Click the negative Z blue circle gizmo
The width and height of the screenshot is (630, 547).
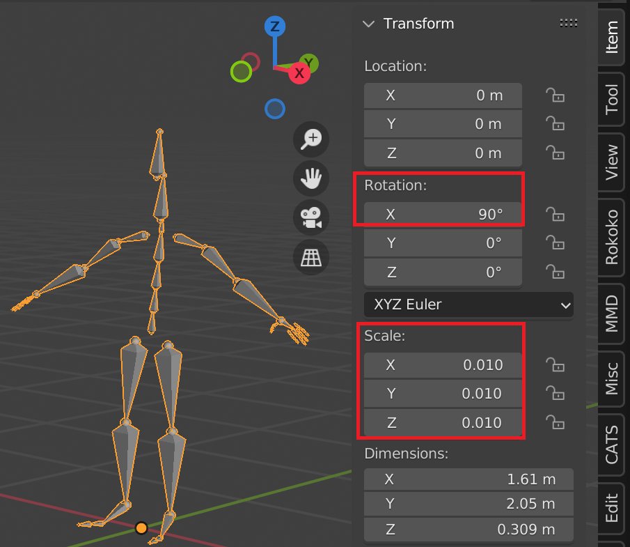(x=275, y=109)
